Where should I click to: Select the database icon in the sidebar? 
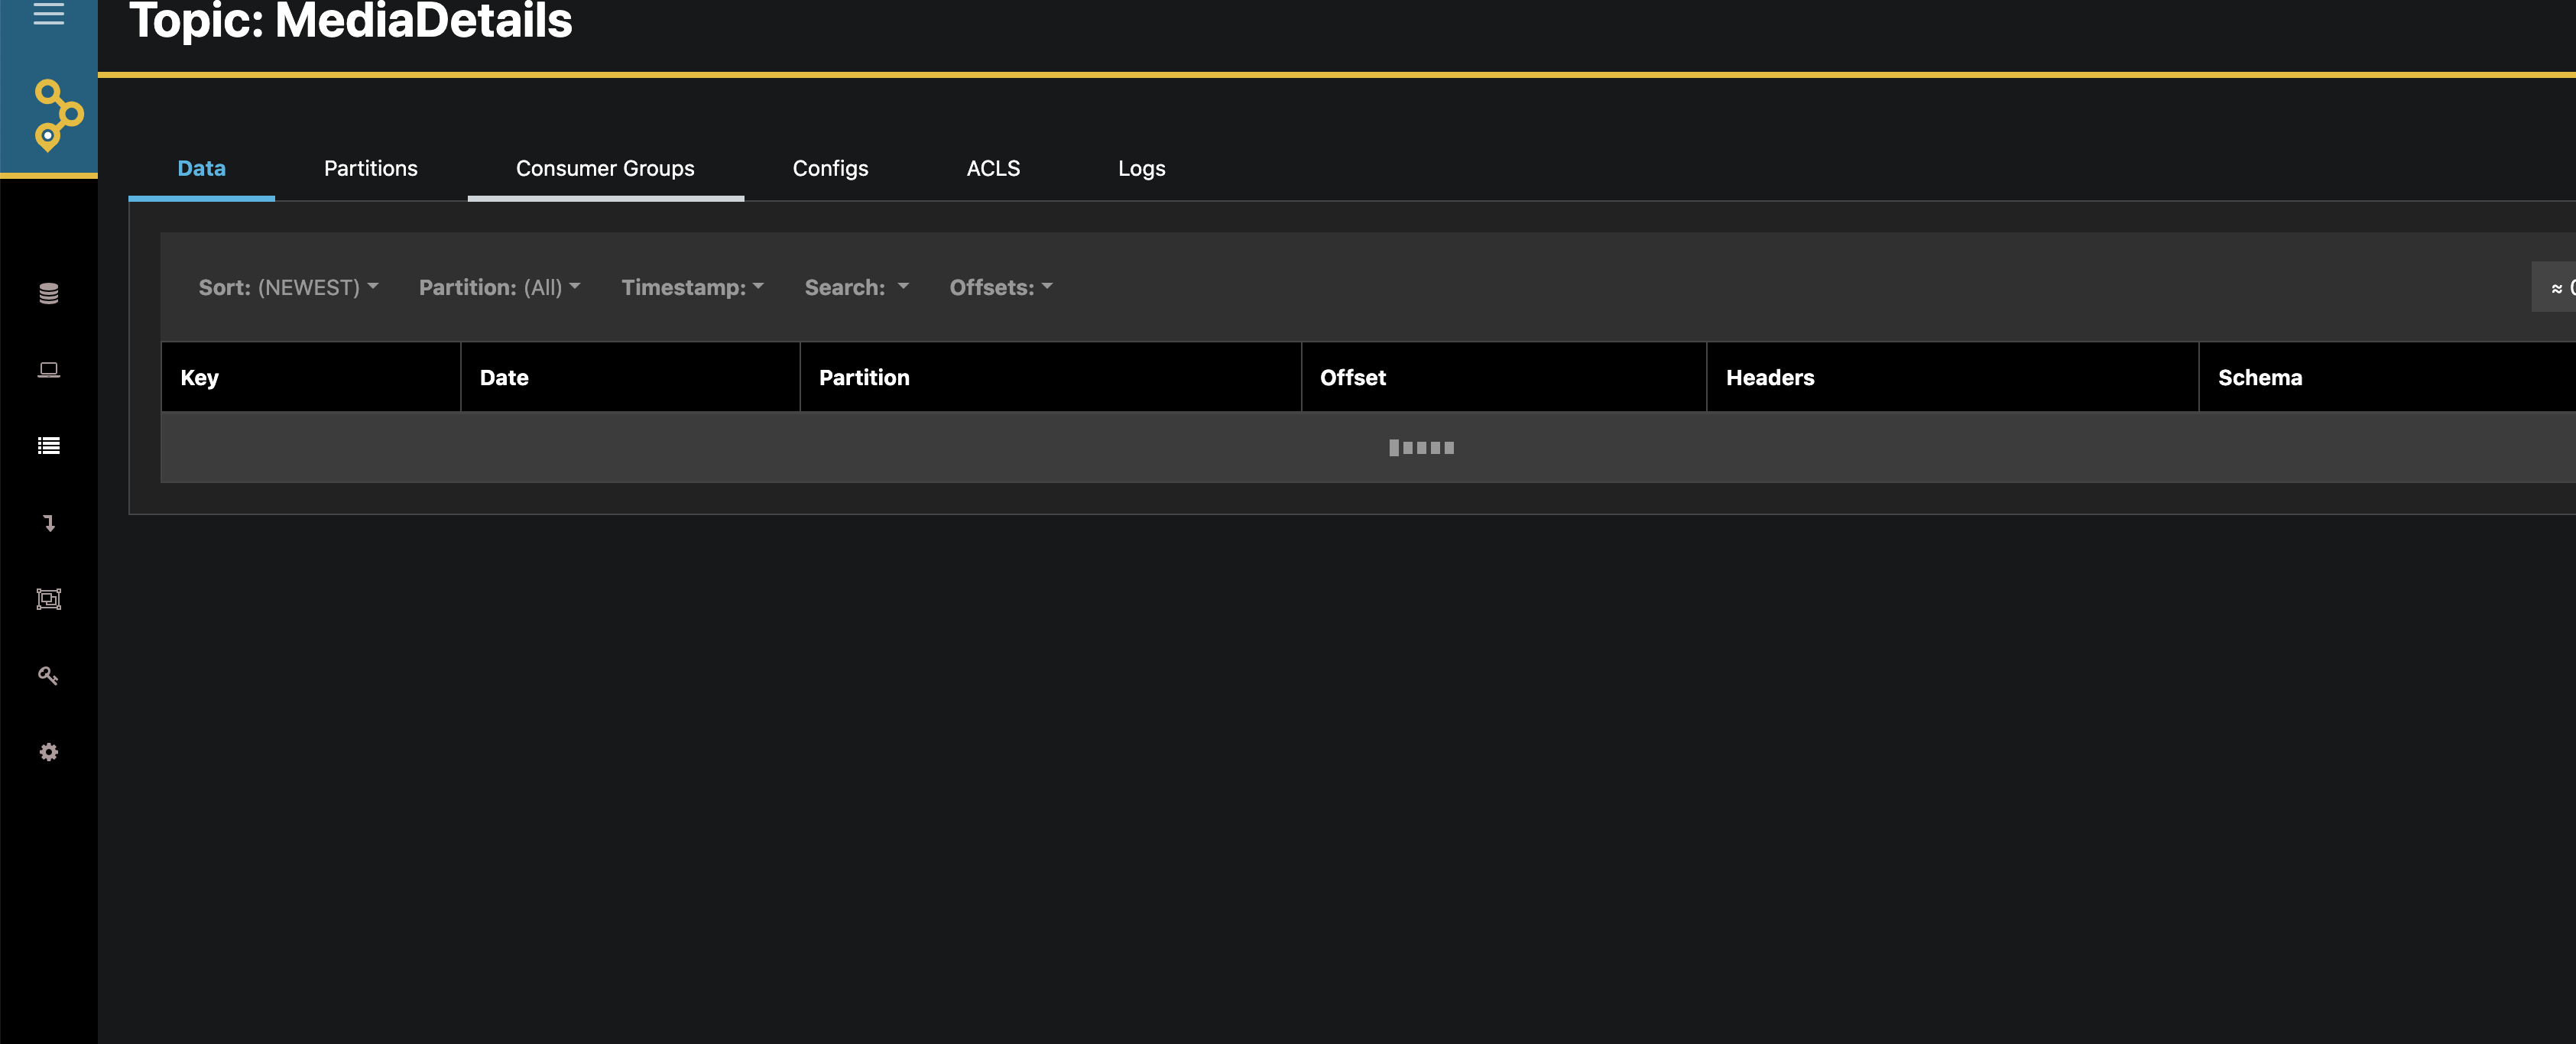(x=48, y=293)
